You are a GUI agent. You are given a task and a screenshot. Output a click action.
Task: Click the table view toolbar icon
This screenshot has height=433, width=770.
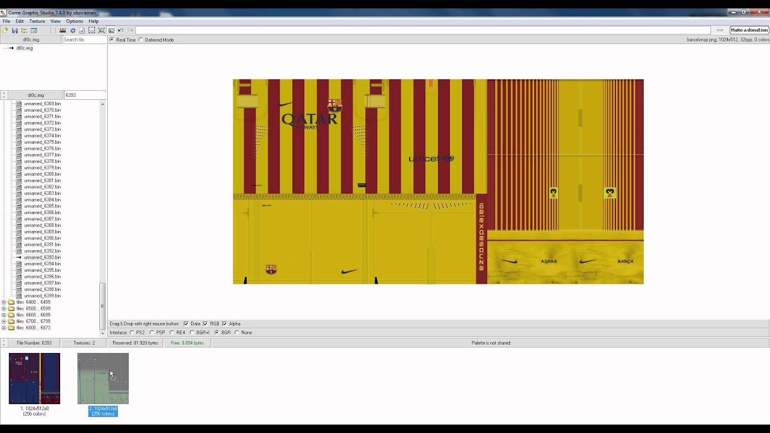(34, 30)
